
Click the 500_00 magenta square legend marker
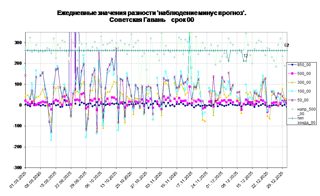292,74
